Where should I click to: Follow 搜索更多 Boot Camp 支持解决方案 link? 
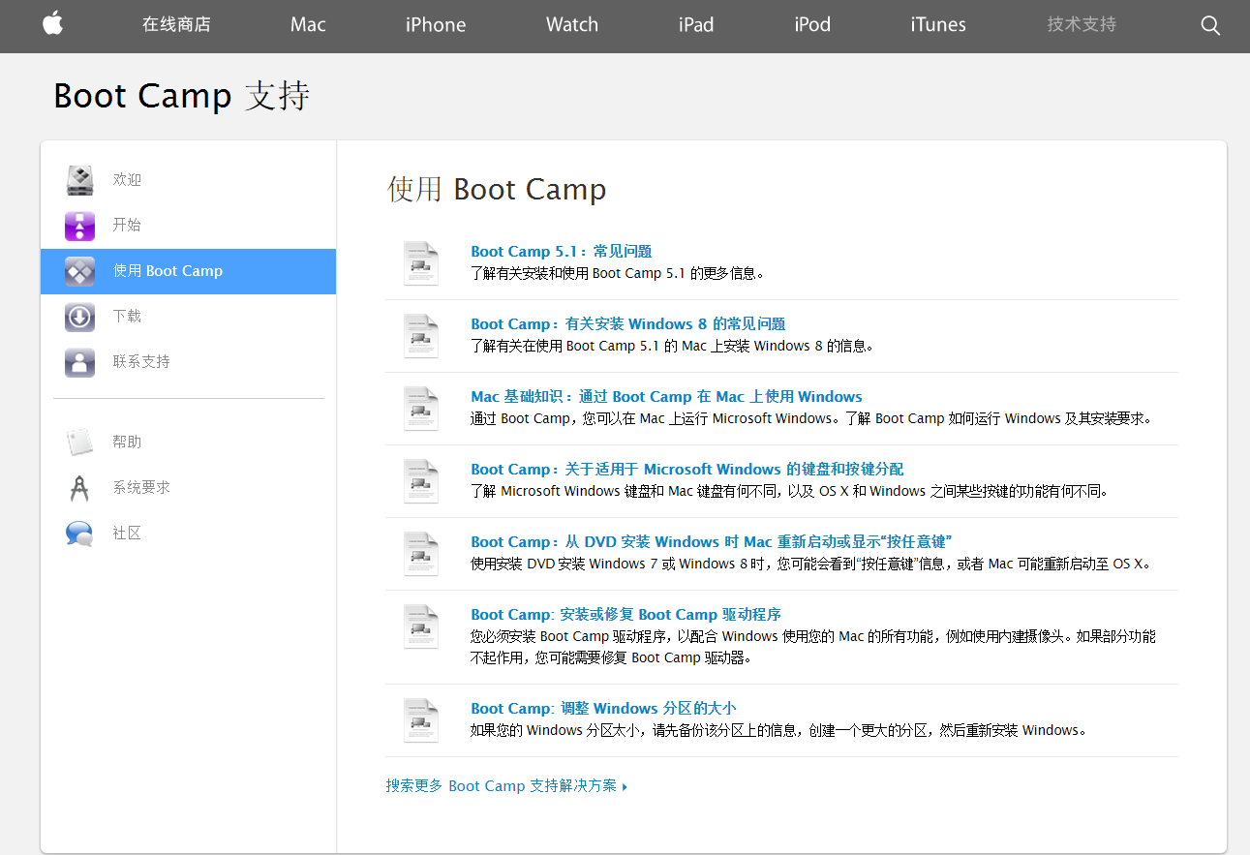tap(506, 786)
